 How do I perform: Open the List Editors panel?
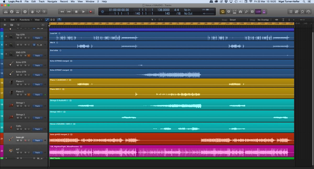290,12
